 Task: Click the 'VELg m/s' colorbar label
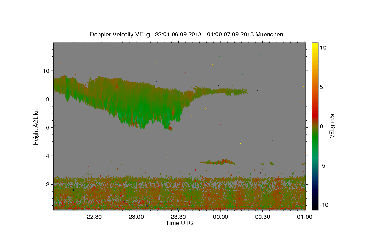[x=332, y=126]
